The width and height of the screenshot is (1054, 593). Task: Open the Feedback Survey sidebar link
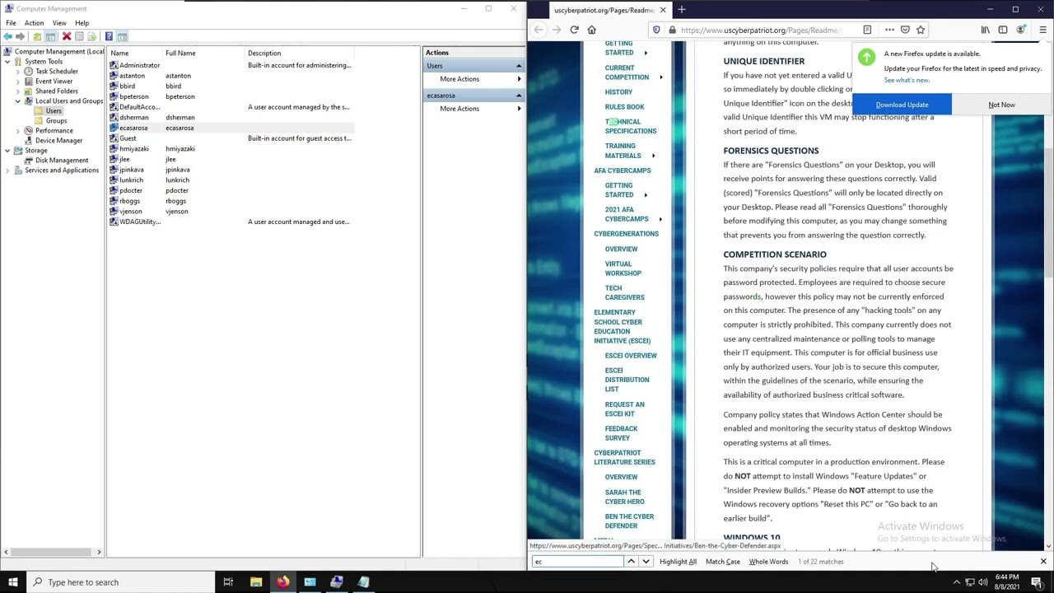[621, 433]
